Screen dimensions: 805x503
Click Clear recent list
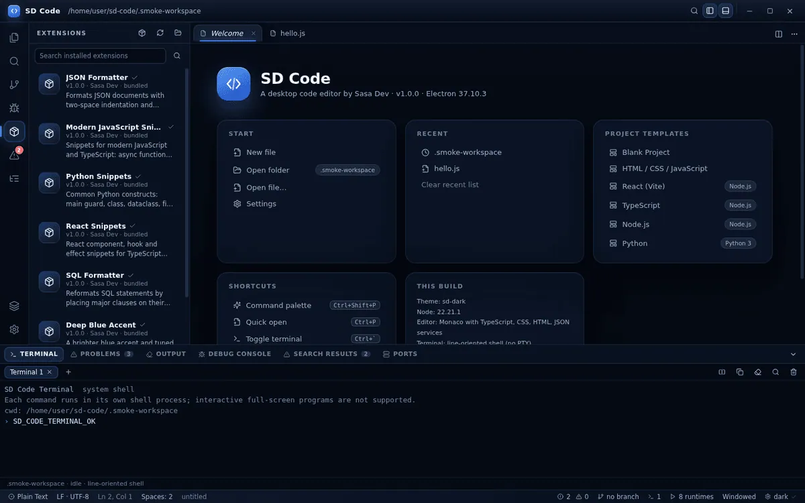[450, 184]
